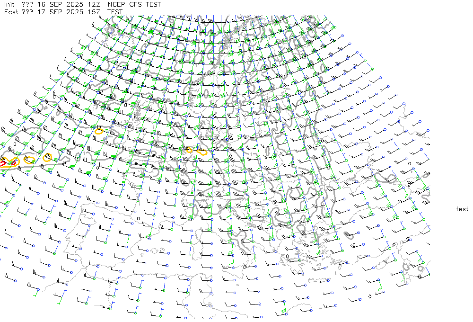
Task: Click the Fcst 17 SEP 2025 15Z timestamp
Action: 53,12
